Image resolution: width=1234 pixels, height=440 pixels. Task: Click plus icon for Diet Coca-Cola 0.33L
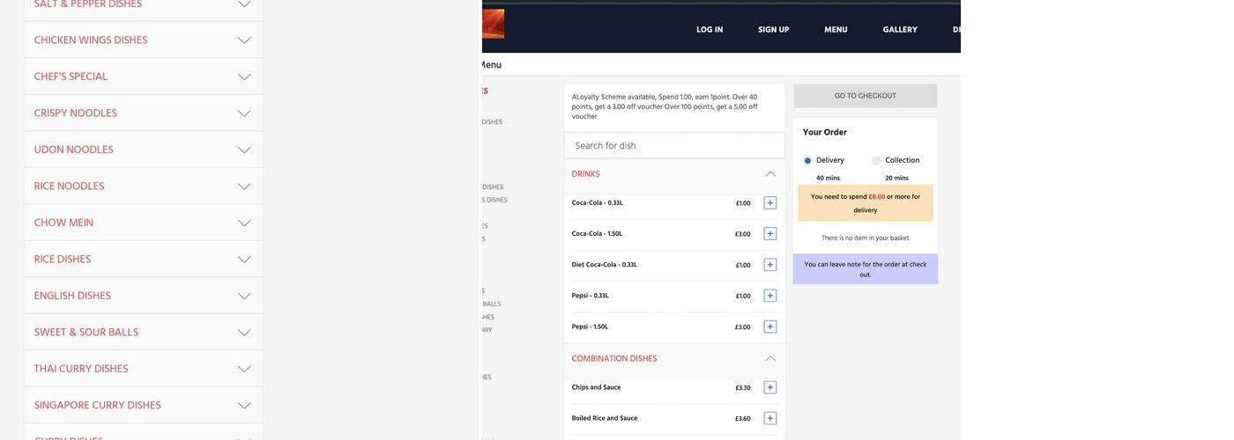(769, 265)
